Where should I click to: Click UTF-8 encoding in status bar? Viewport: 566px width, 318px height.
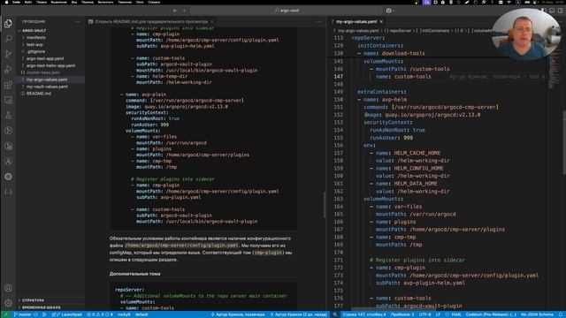tap(424, 314)
